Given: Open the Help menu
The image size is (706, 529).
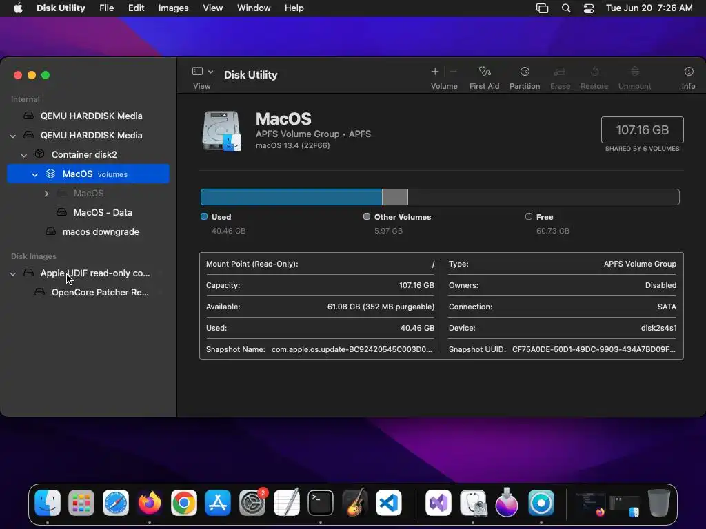Looking at the screenshot, I should [x=294, y=8].
